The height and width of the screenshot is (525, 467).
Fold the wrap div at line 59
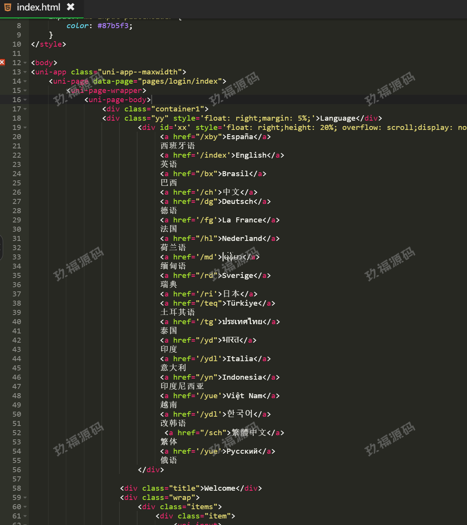coord(25,498)
